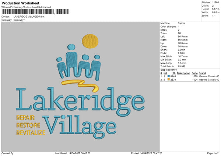Click the orange color swatch for stop 2
Viewport: 221px width, 156px height.
[168, 79]
